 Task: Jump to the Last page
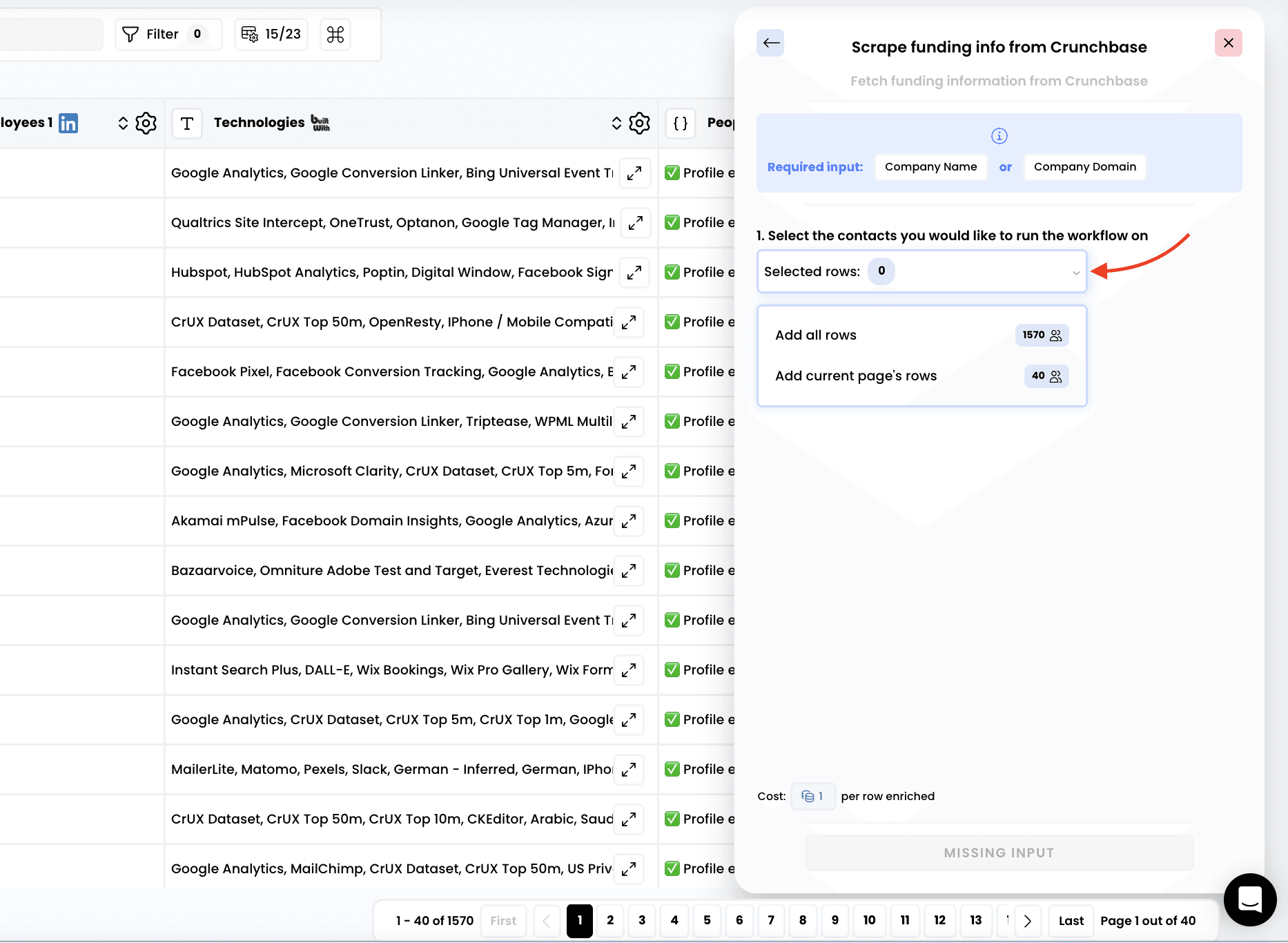1071,921
